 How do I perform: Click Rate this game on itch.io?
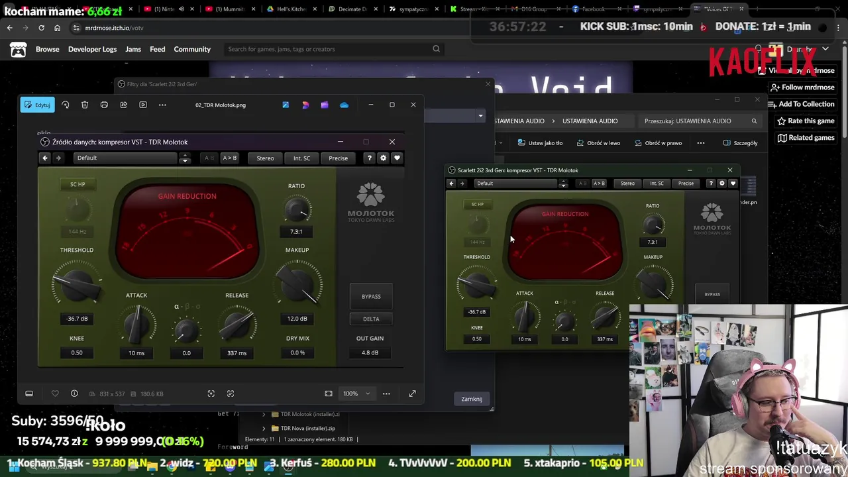(x=805, y=121)
